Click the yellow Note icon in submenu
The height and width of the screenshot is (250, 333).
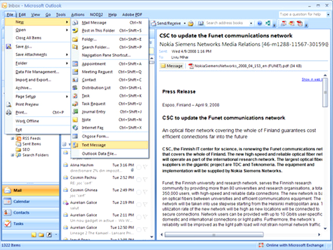(x=75, y=120)
